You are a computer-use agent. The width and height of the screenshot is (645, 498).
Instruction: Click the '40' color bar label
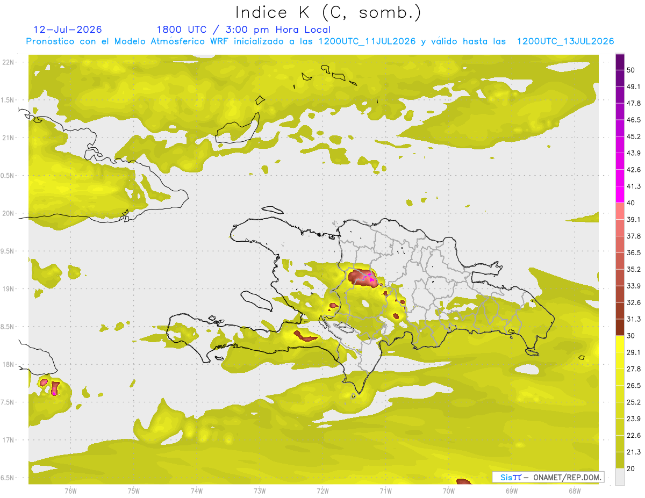[632, 203]
